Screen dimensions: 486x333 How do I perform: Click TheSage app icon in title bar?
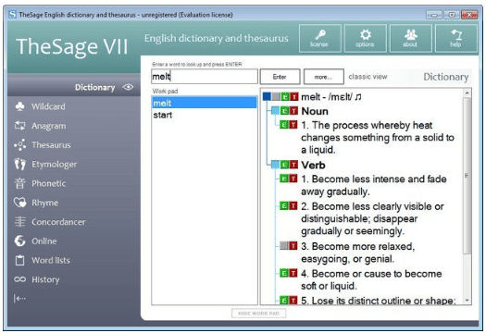tap(12, 14)
